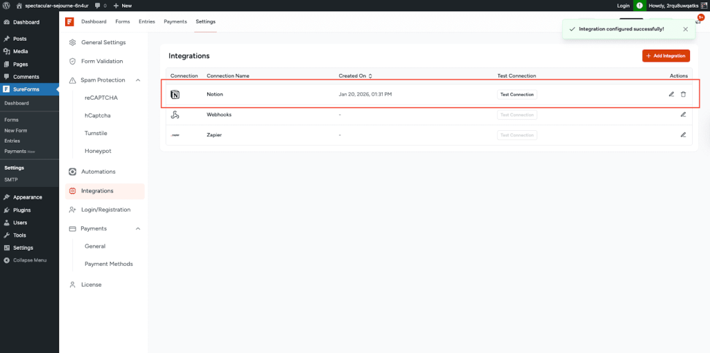Dismiss the success notification with X
710x353 pixels.
coord(685,29)
